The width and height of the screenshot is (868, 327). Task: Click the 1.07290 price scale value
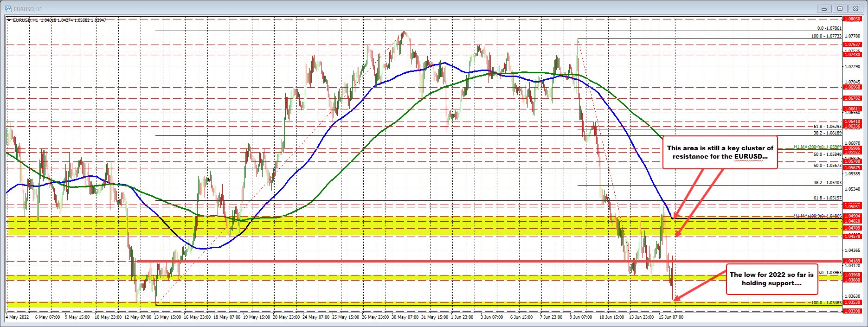pyautogui.click(x=853, y=67)
